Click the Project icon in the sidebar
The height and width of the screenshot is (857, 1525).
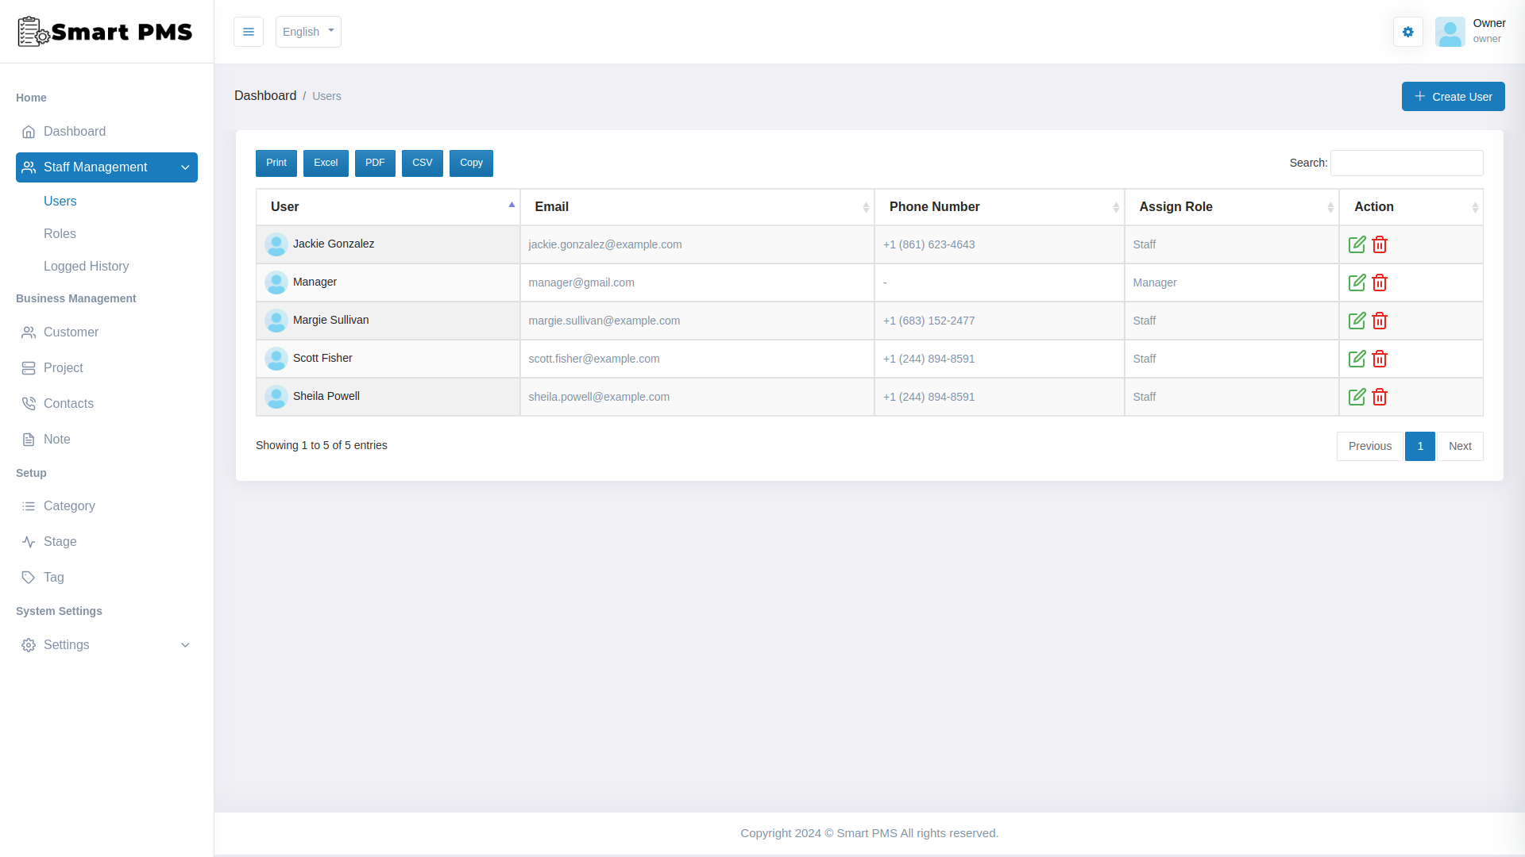(x=29, y=367)
